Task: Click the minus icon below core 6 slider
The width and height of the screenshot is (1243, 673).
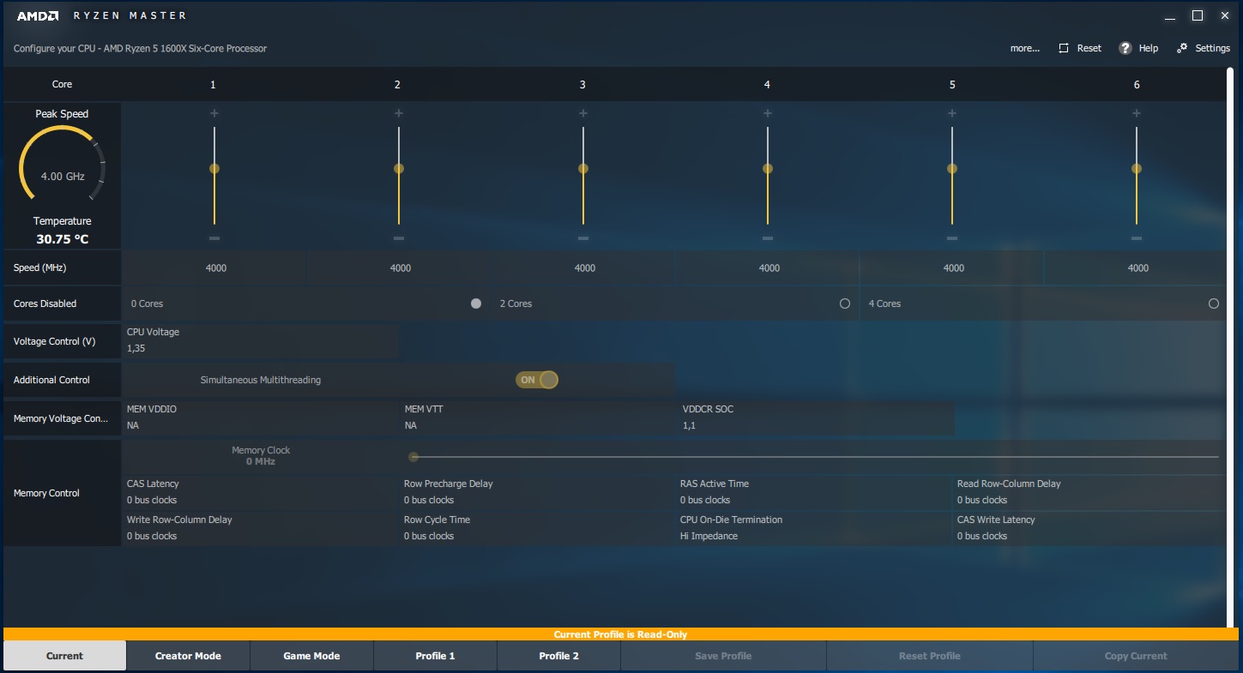Action: pos(1137,238)
